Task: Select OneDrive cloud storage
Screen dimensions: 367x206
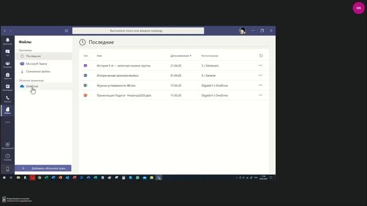Action: click(44, 86)
